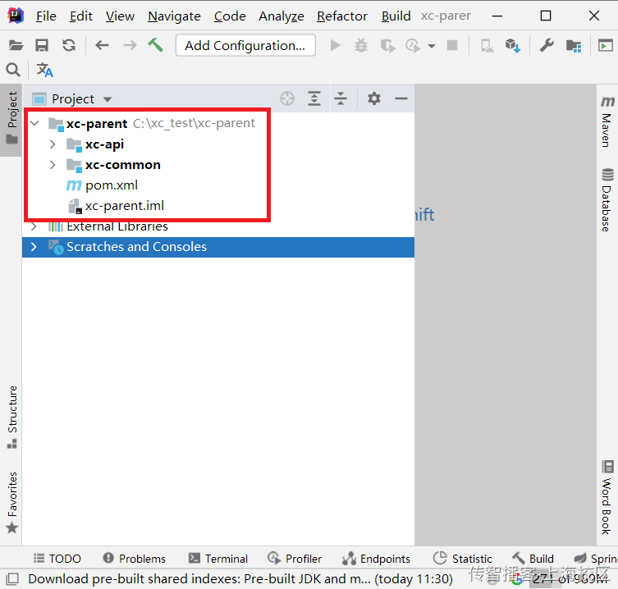
Task: Open the Code menu
Action: (230, 16)
